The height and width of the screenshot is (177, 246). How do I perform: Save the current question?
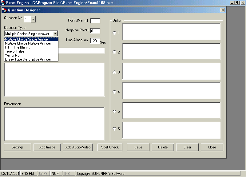138,147
